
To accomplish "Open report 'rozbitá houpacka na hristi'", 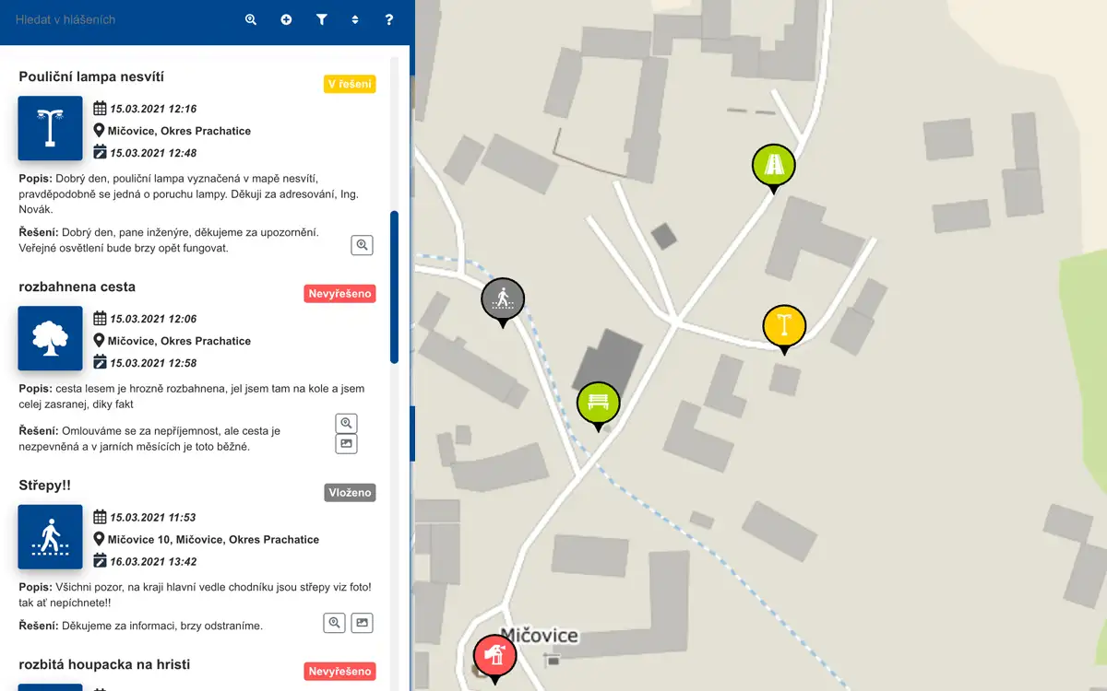I will 104,664.
